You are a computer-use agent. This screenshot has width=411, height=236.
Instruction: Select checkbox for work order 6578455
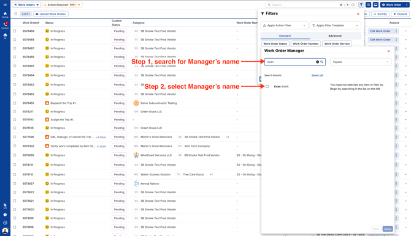point(15,103)
